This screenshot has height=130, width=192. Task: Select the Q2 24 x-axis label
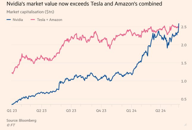coord(161,110)
